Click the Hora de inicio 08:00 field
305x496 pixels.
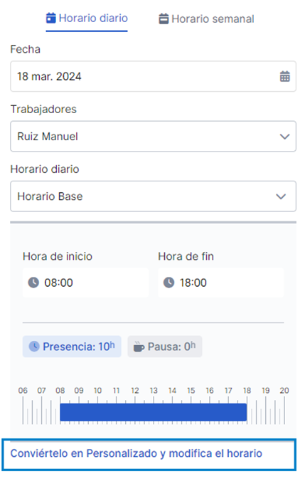(x=85, y=283)
